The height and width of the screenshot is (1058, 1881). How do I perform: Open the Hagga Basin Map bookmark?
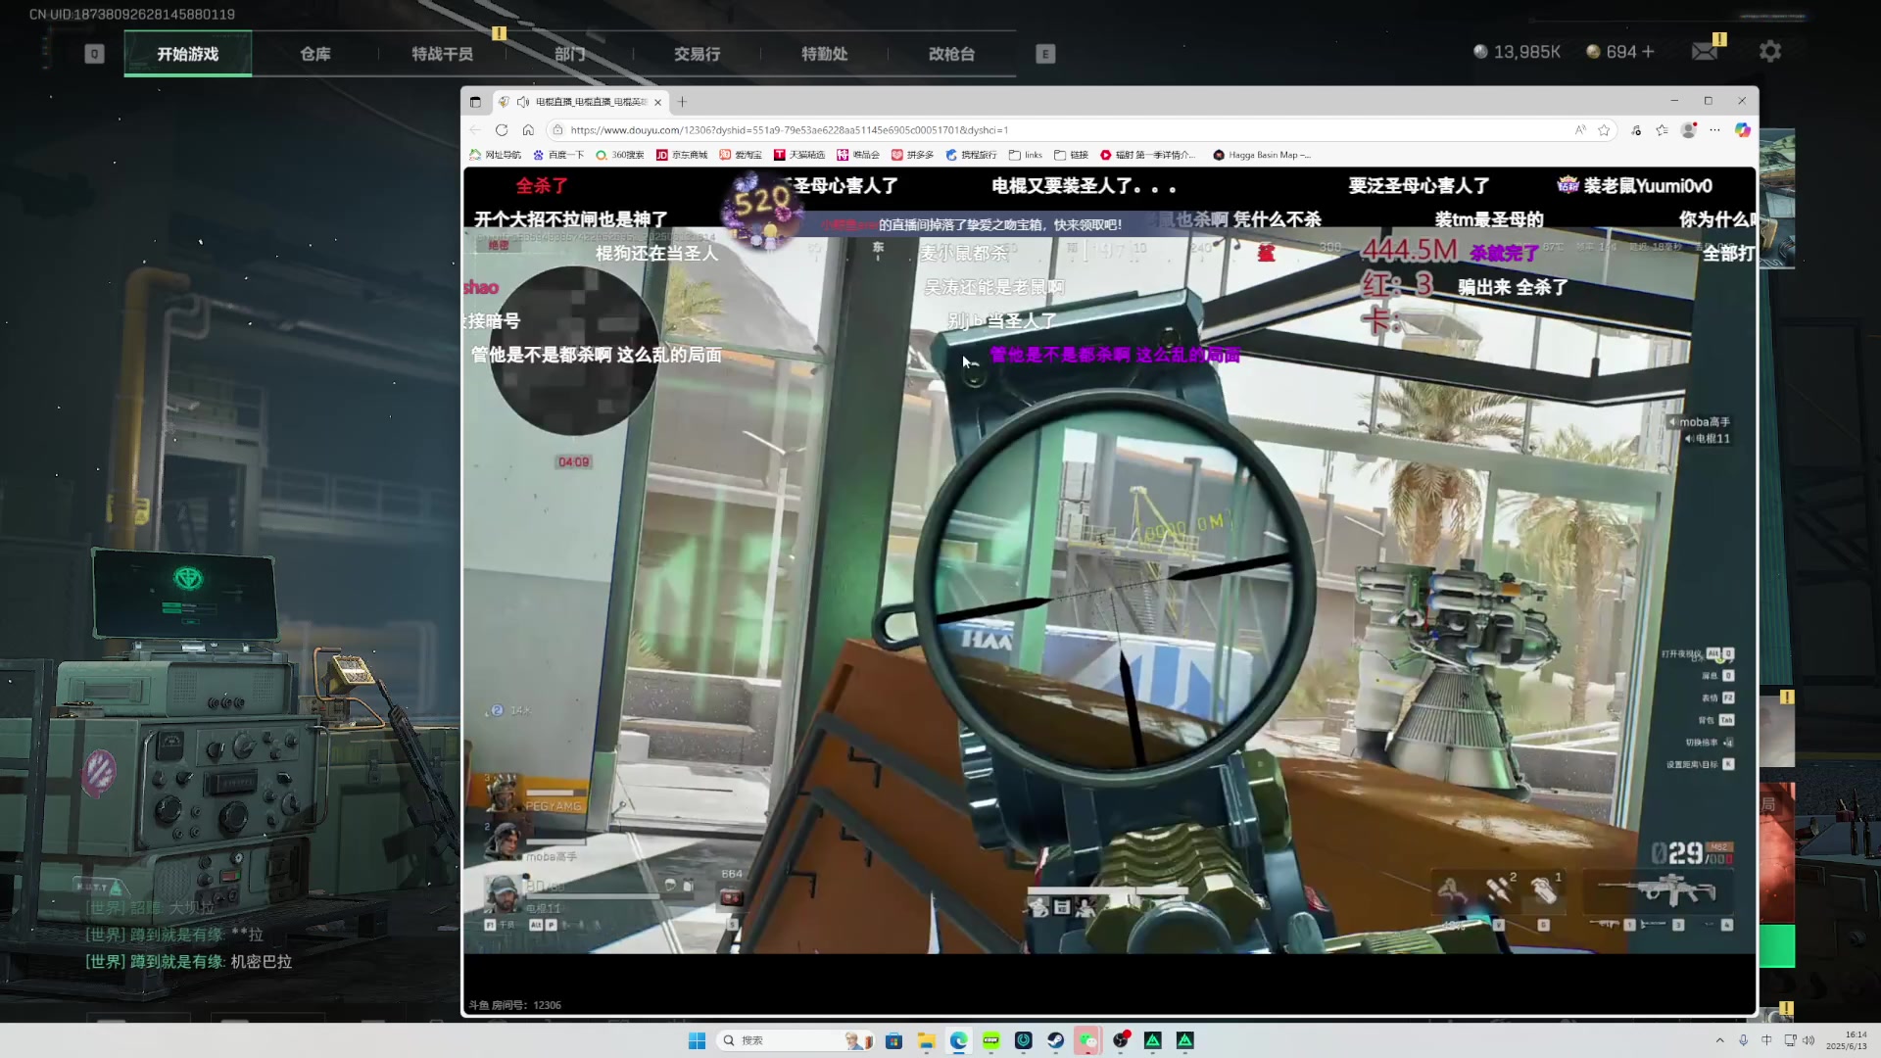coord(1262,155)
